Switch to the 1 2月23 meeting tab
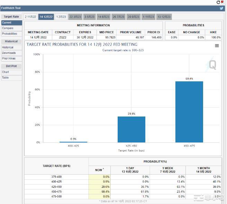Screen dimensions: 227x204 click(61, 17)
